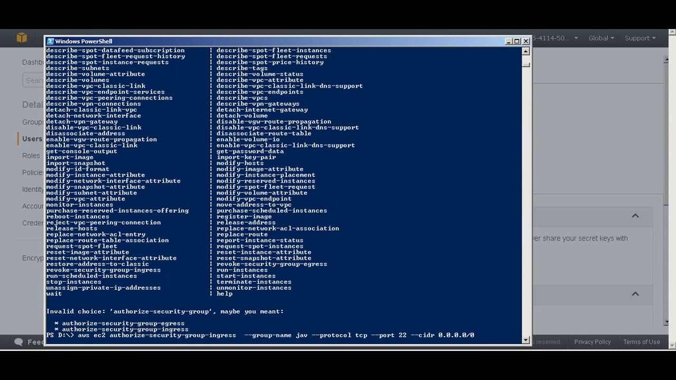
Task: Click the 'import-snapshot' command text
Action: [76, 163]
